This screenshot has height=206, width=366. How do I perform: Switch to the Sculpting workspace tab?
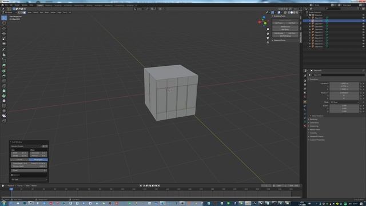(58, 5)
